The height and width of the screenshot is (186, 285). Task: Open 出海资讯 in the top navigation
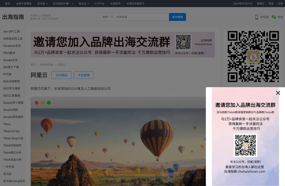(115, 4)
